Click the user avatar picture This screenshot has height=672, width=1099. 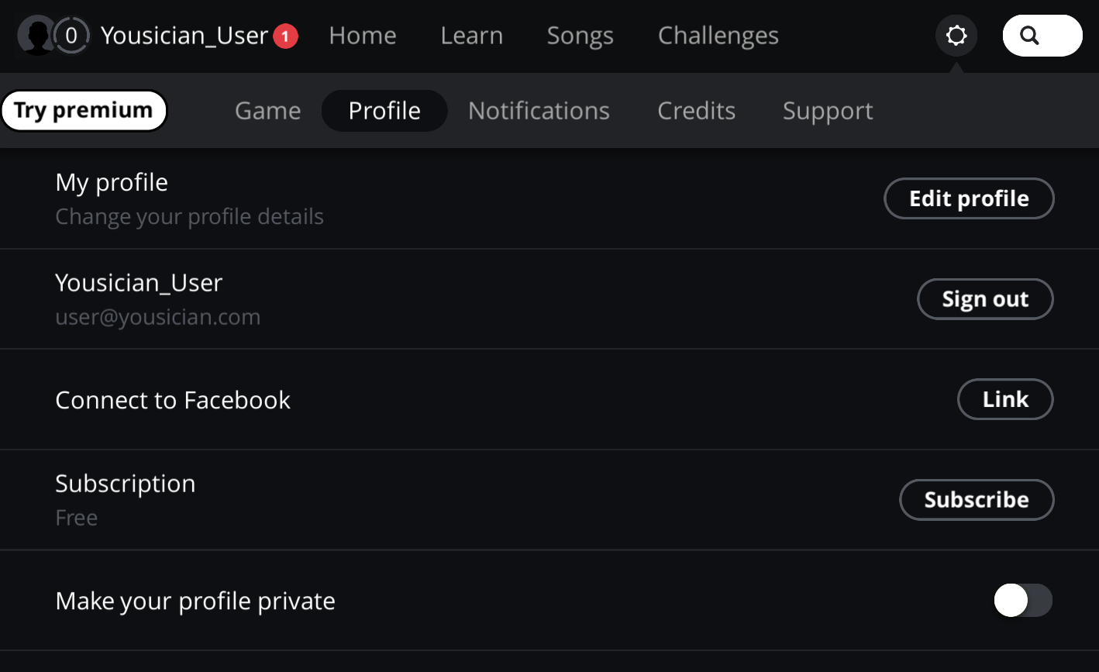(36, 36)
